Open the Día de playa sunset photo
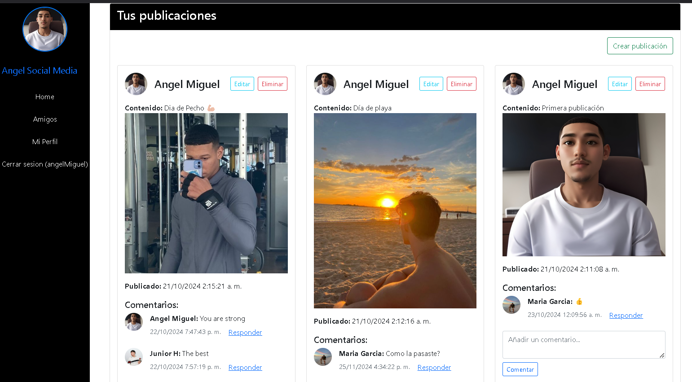 click(395, 211)
